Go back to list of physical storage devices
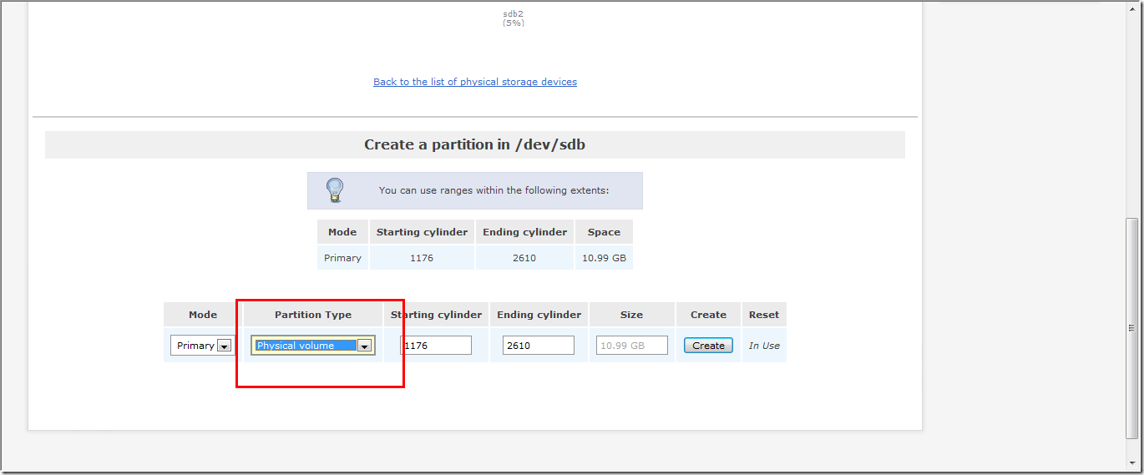This screenshot has height=475, width=1144. (474, 82)
